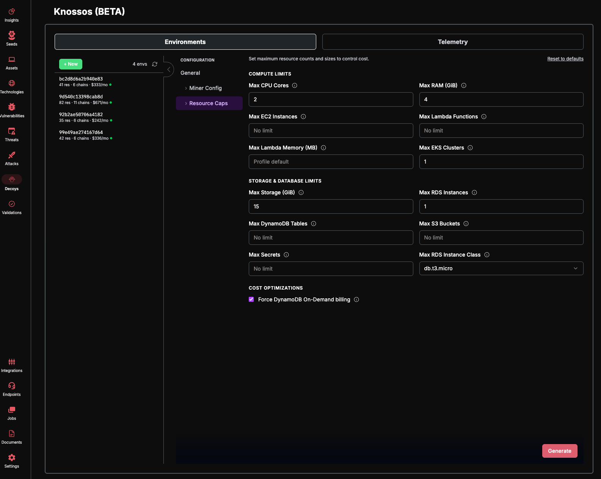This screenshot has width=601, height=479.
Task: Open Resource Caps section
Action: click(x=209, y=103)
